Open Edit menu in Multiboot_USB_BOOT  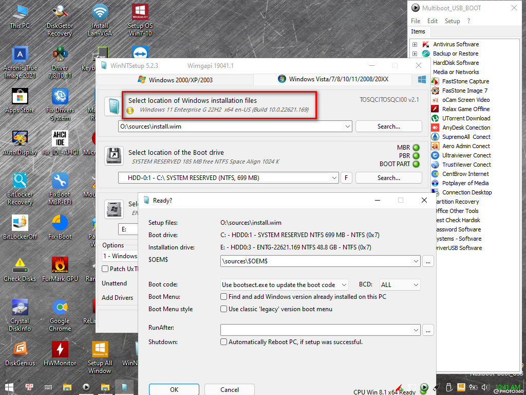pos(432,21)
